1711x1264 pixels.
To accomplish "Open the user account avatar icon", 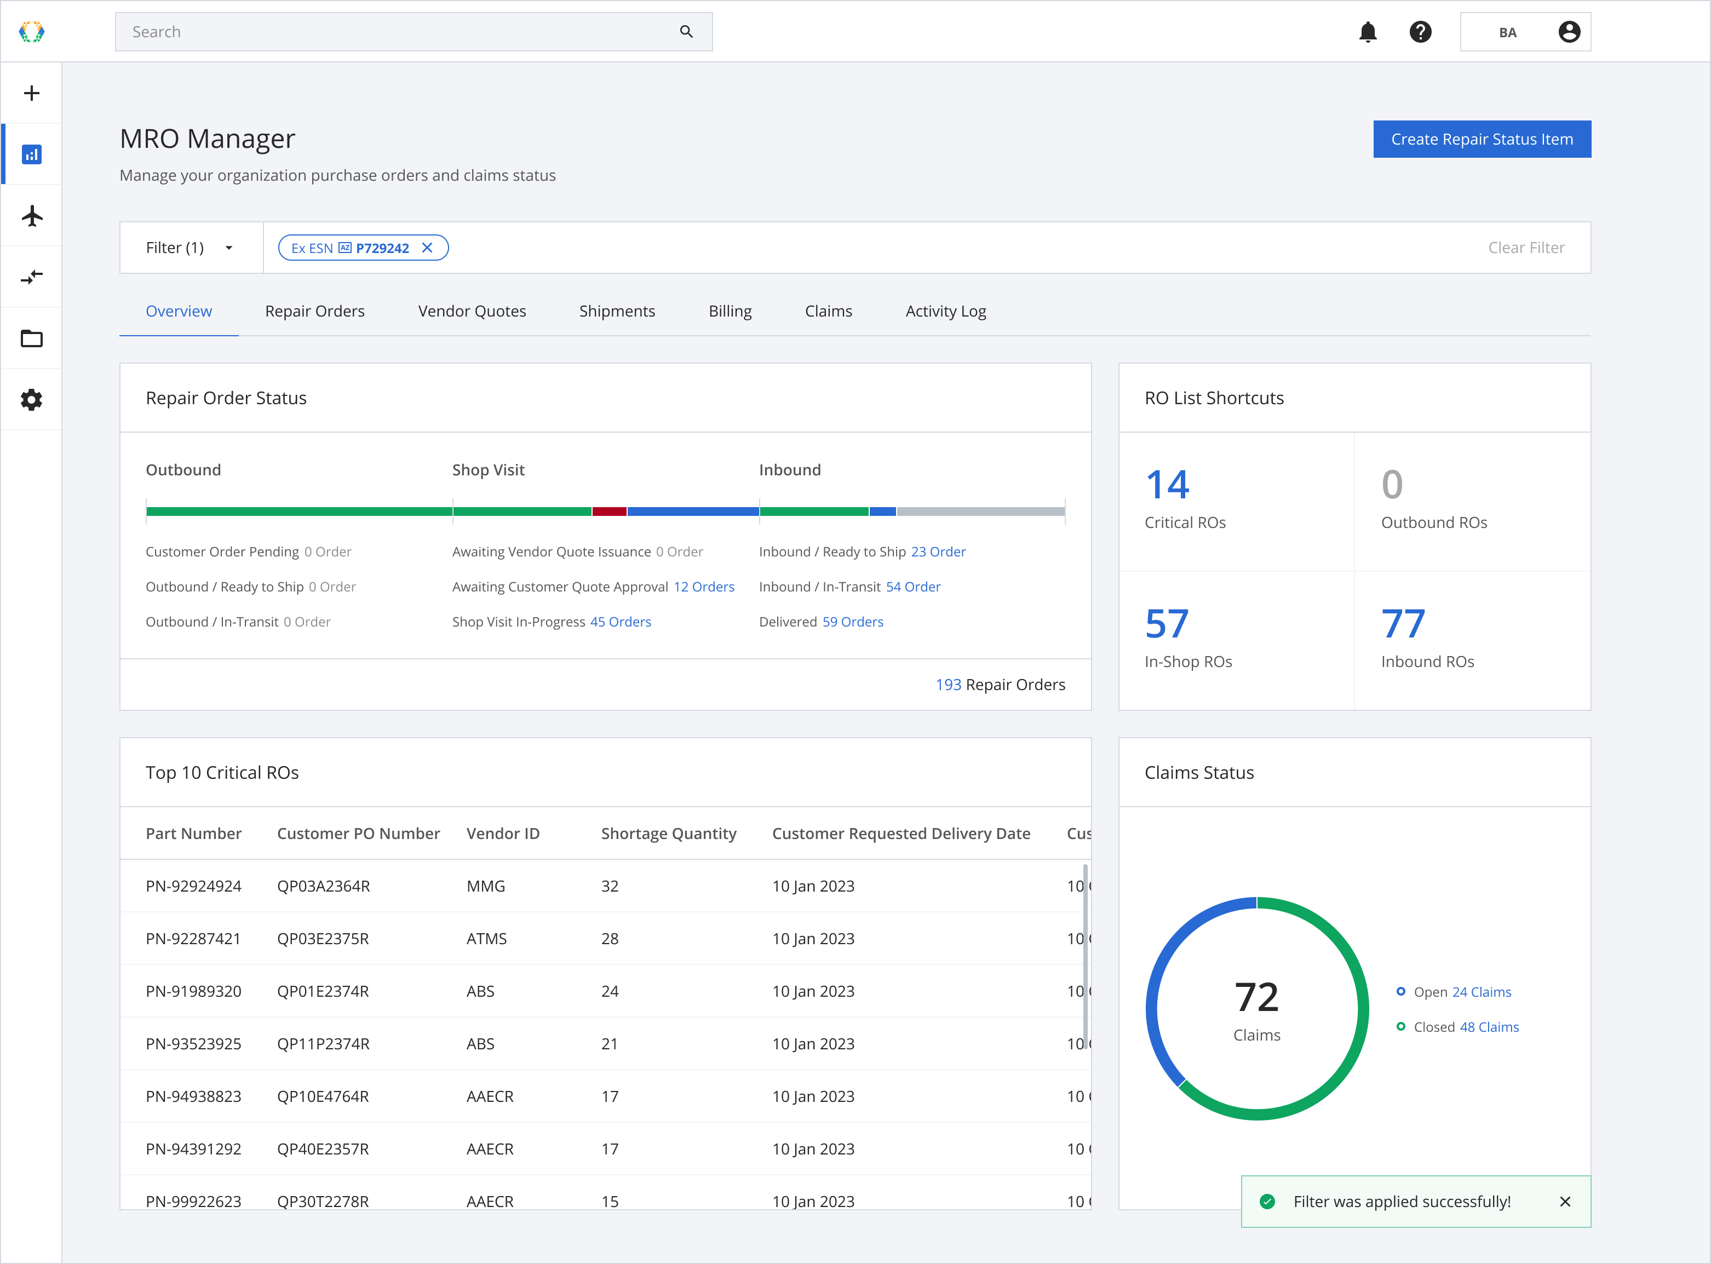I will 1570,31.
